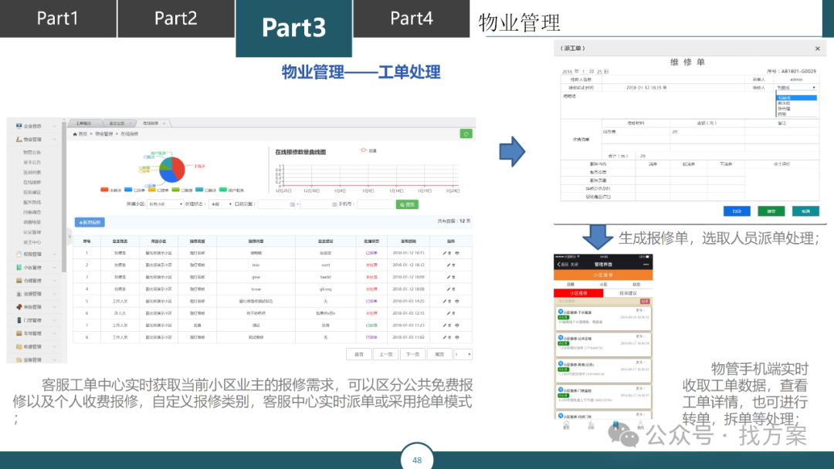
Task: Tap the 首页 home icon in mobile bottom bar
Action: click(x=566, y=425)
